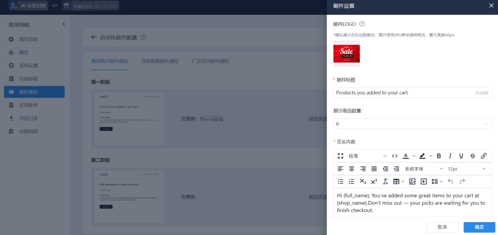
Task: Open the 系统字体 font family dropdown
Action: pyautogui.click(x=423, y=169)
